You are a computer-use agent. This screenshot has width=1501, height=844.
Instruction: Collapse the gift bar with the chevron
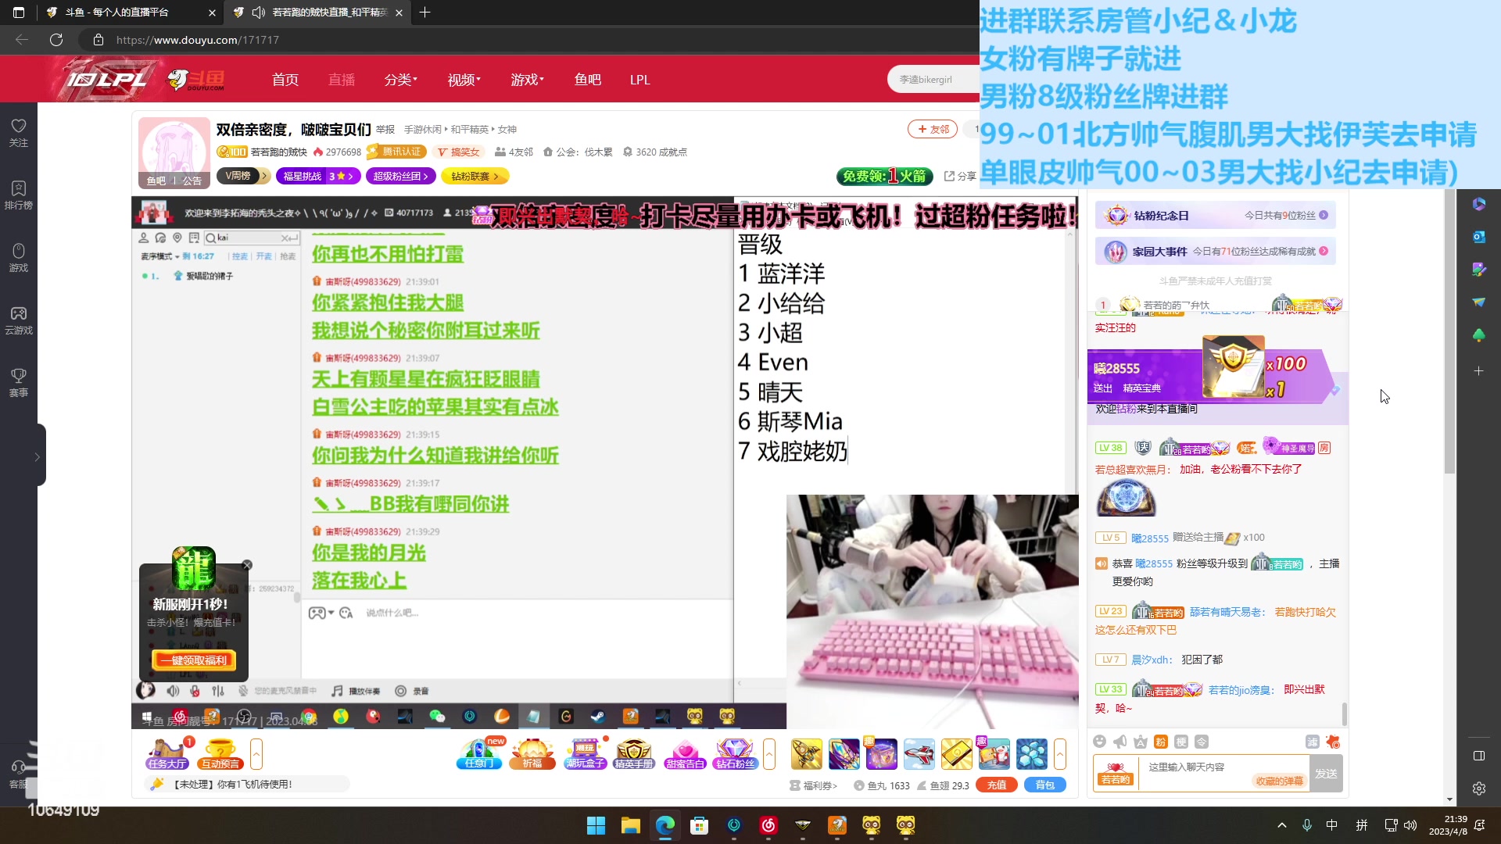pos(1061,754)
